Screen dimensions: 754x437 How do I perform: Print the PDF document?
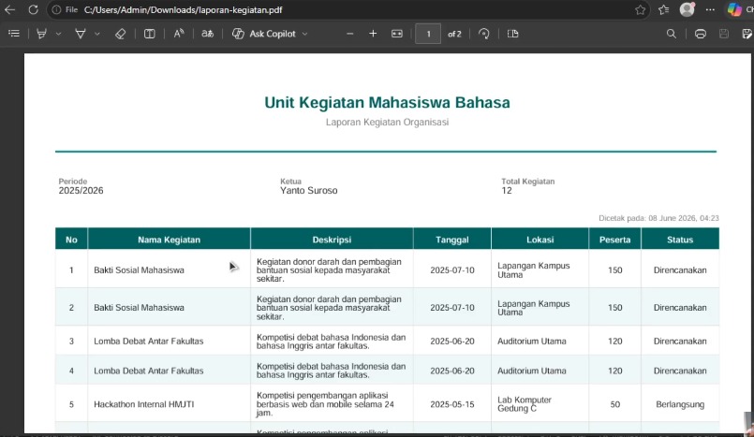click(701, 34)
